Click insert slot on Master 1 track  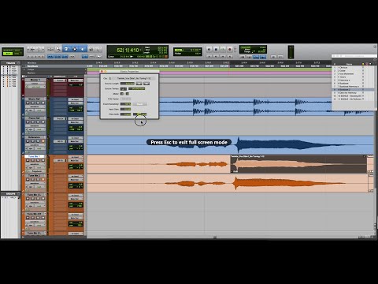pos(60,80)
